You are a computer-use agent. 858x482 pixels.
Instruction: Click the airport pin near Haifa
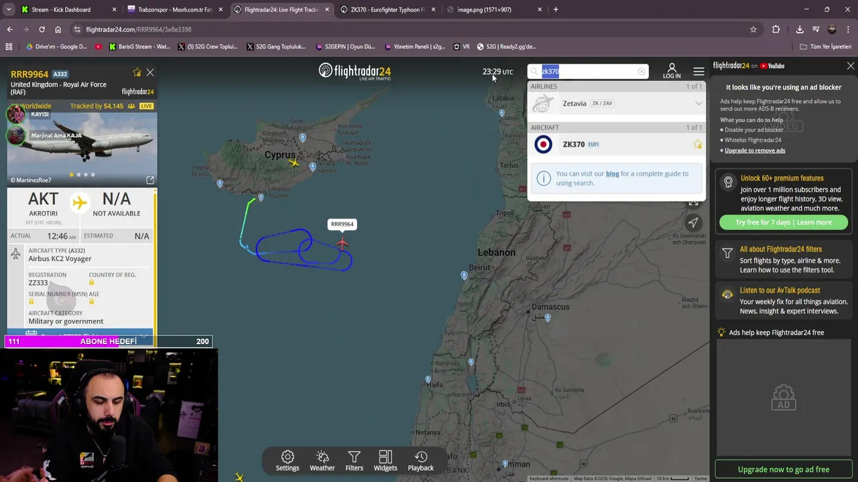428,380
